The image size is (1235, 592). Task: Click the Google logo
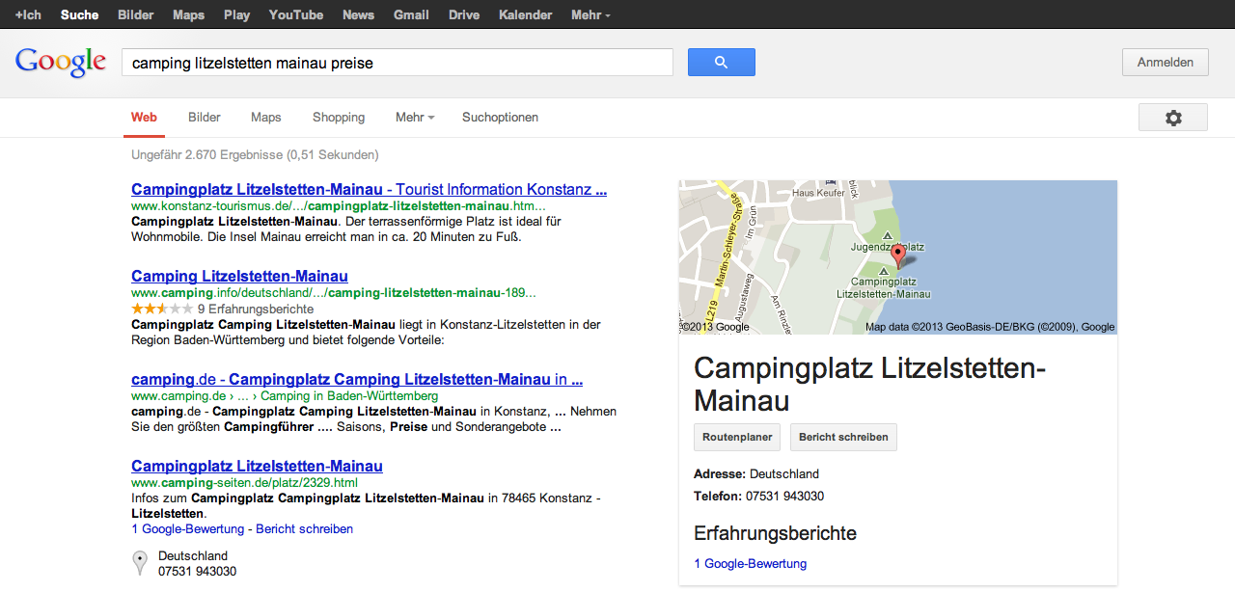pos(61,63)
